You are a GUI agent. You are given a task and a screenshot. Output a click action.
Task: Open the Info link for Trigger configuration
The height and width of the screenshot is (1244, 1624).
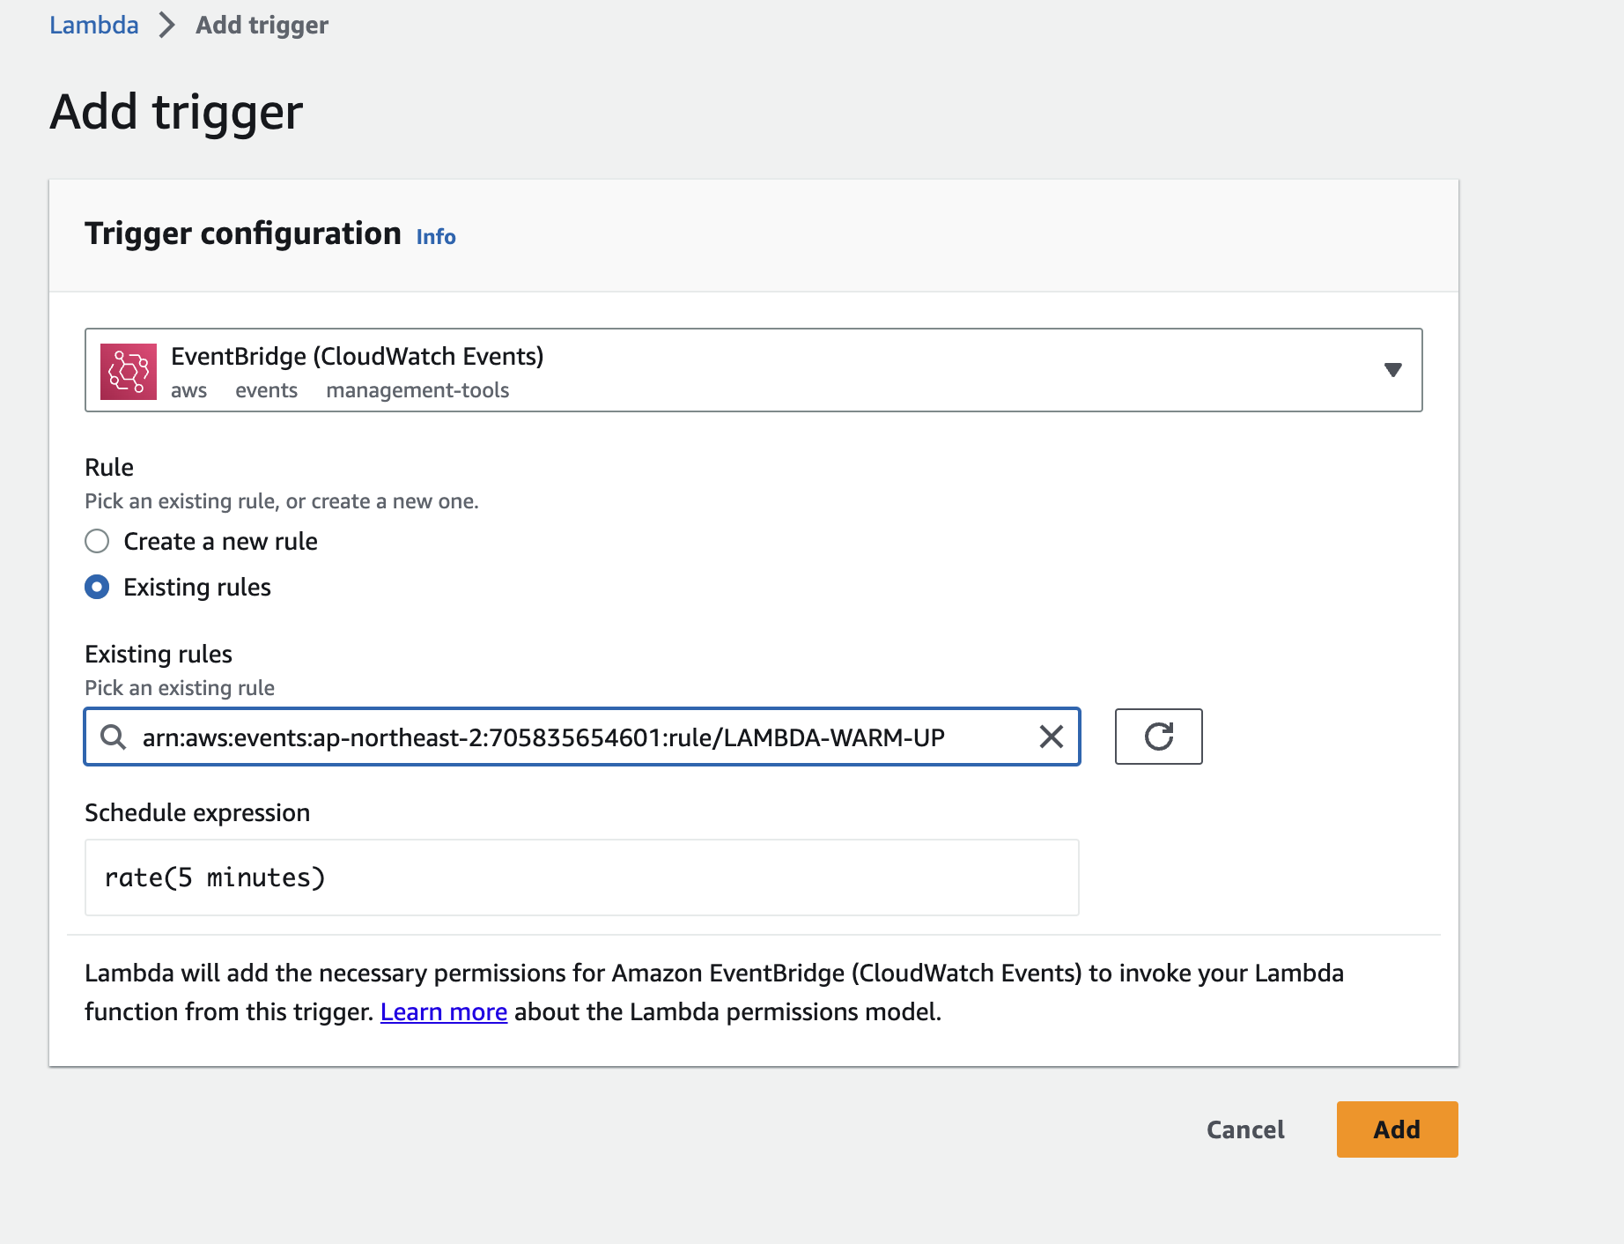436,237
